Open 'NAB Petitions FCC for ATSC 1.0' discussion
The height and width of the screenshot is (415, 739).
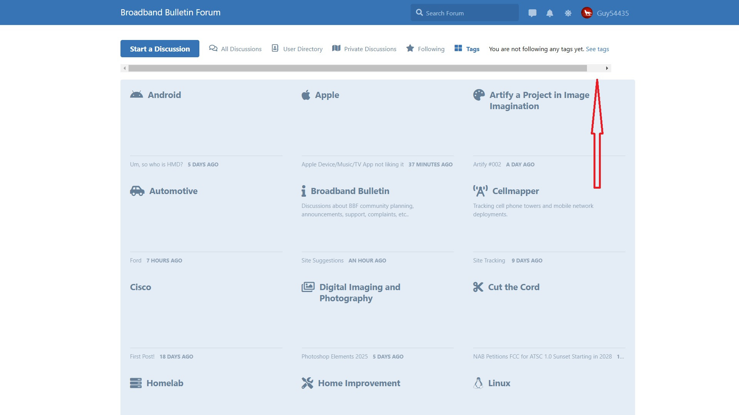pyautogui.click(x=542, y=357)
